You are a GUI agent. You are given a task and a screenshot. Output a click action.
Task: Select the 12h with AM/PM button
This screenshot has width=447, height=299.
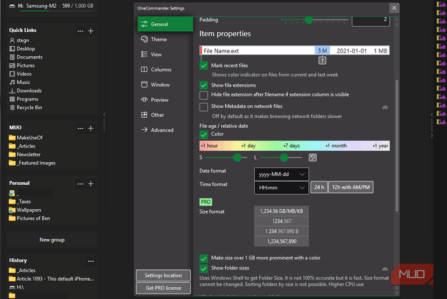351,187
